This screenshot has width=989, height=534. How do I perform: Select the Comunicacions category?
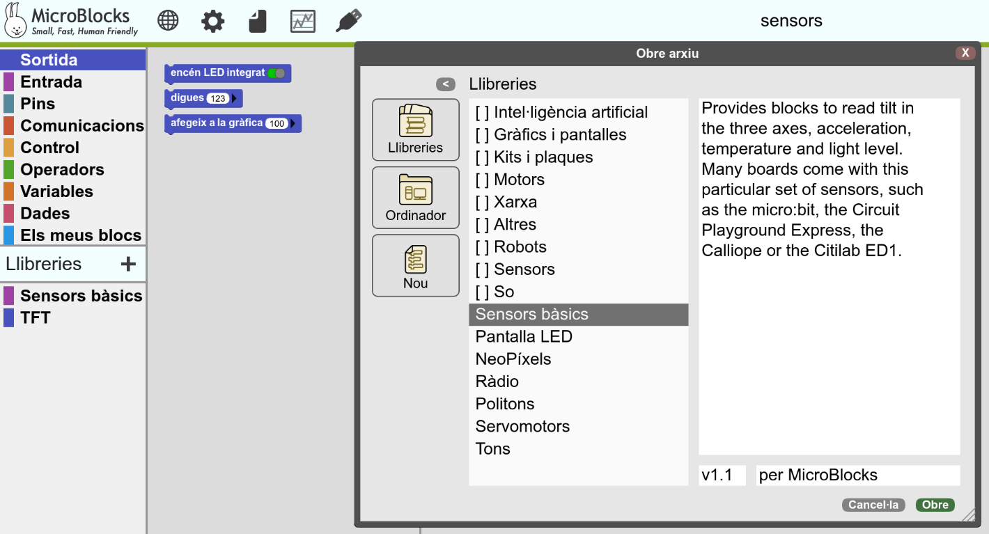72,125
